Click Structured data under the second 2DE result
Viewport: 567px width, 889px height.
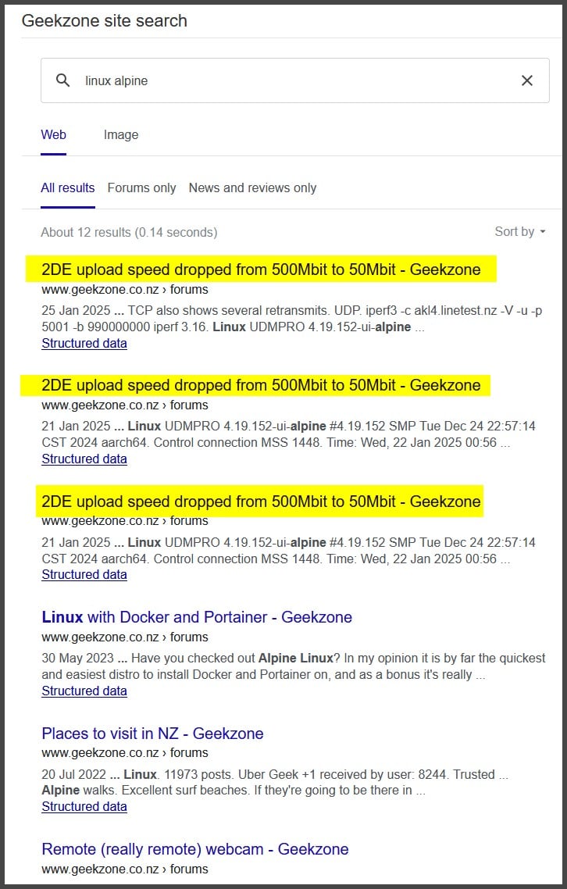pyautogui.click(x=84, y=459)
